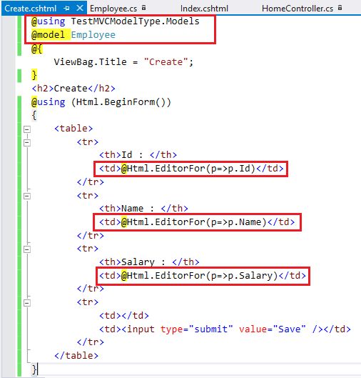Image resolution: width=361 pixels, height=378 pixels.
Task: Click lock icon on Employee.cs tab
Action: pos(143,8)
